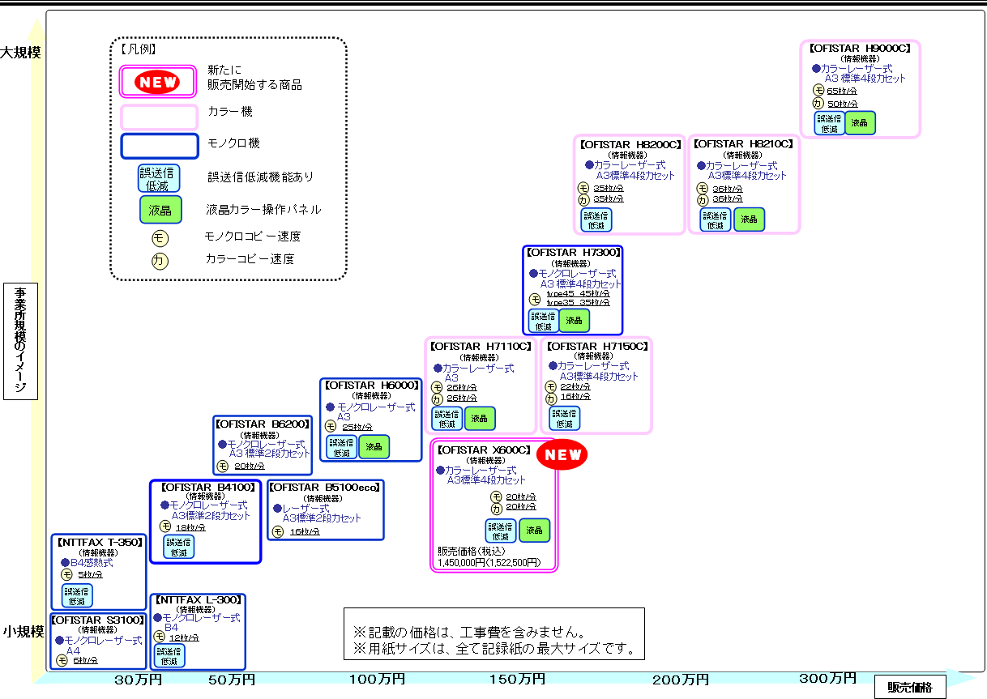
Task: Select the 誤送信低減 badge in the legend
Action: [159, 177]
